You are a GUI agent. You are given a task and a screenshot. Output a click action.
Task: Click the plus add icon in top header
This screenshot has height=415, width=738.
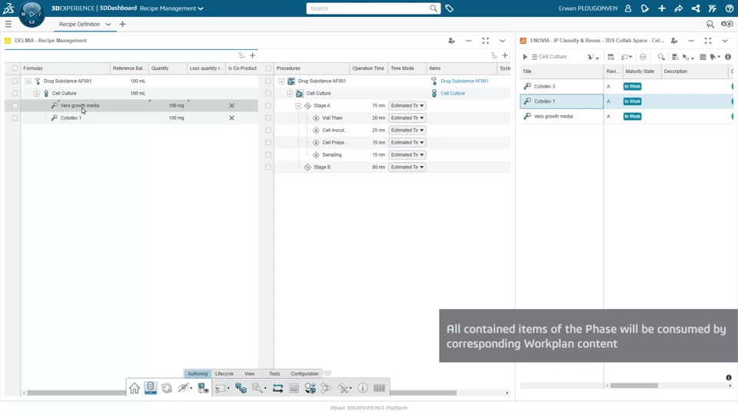pos(662,8)
